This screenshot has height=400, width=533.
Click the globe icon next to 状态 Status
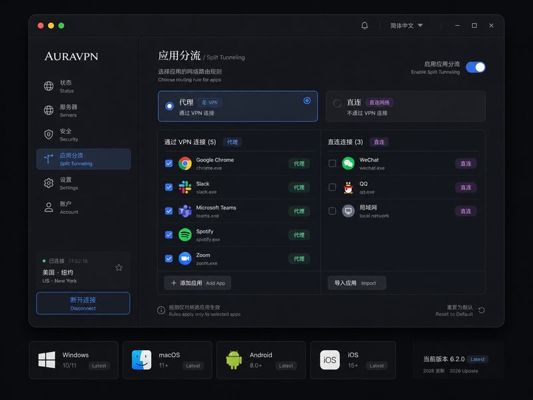(49, 86)
